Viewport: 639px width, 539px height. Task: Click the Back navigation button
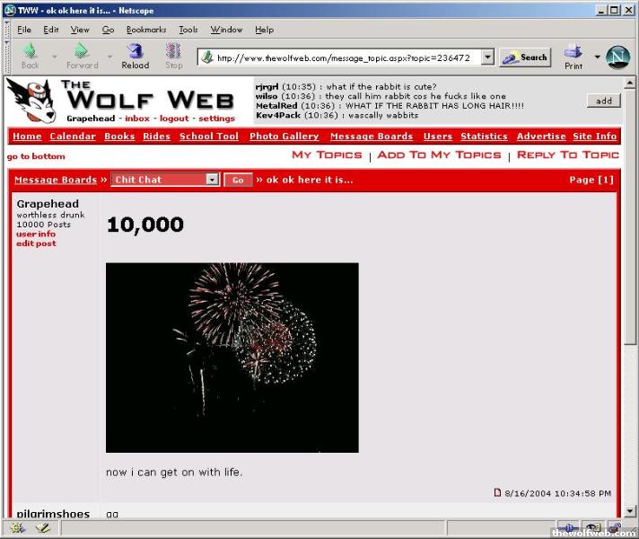pos(30,55)
